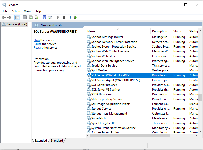Toggle Show/Hide Action Pane toolbar icon

coord(50,17)
